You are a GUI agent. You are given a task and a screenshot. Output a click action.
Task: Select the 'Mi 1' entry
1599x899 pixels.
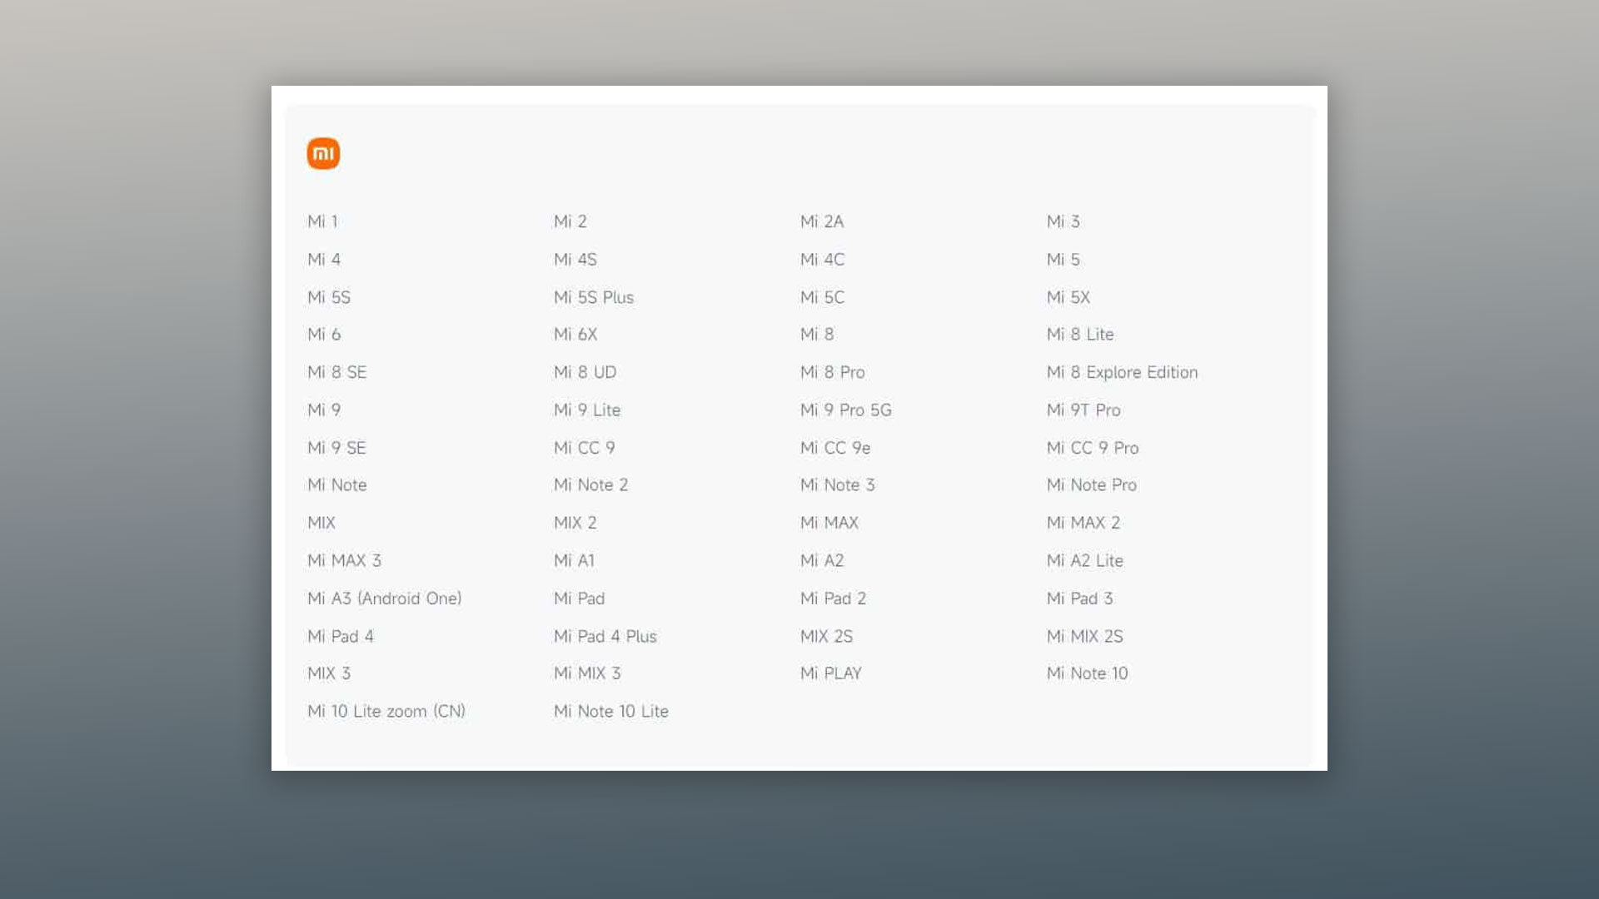(322, 221)
